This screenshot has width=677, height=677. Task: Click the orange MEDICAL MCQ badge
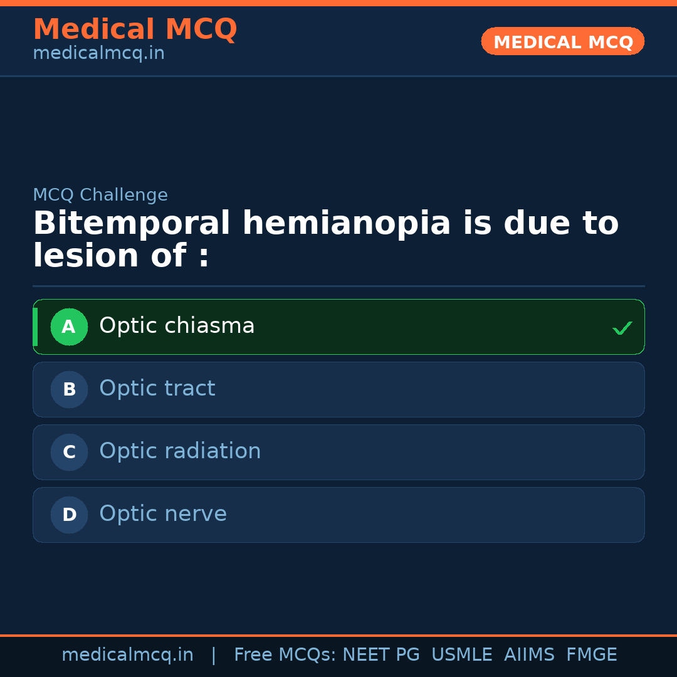click(x=562, y=41)
